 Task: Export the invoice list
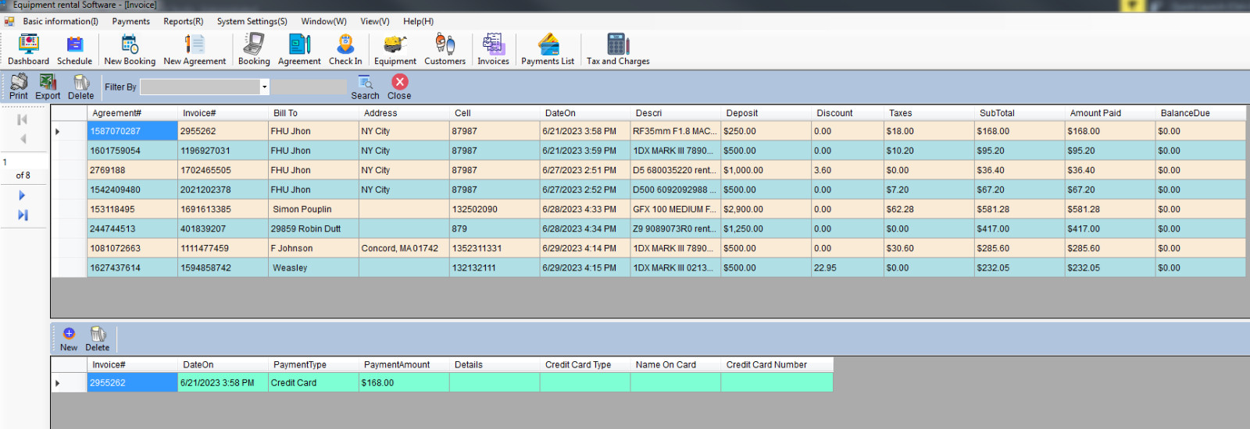[x=48, y=87]
